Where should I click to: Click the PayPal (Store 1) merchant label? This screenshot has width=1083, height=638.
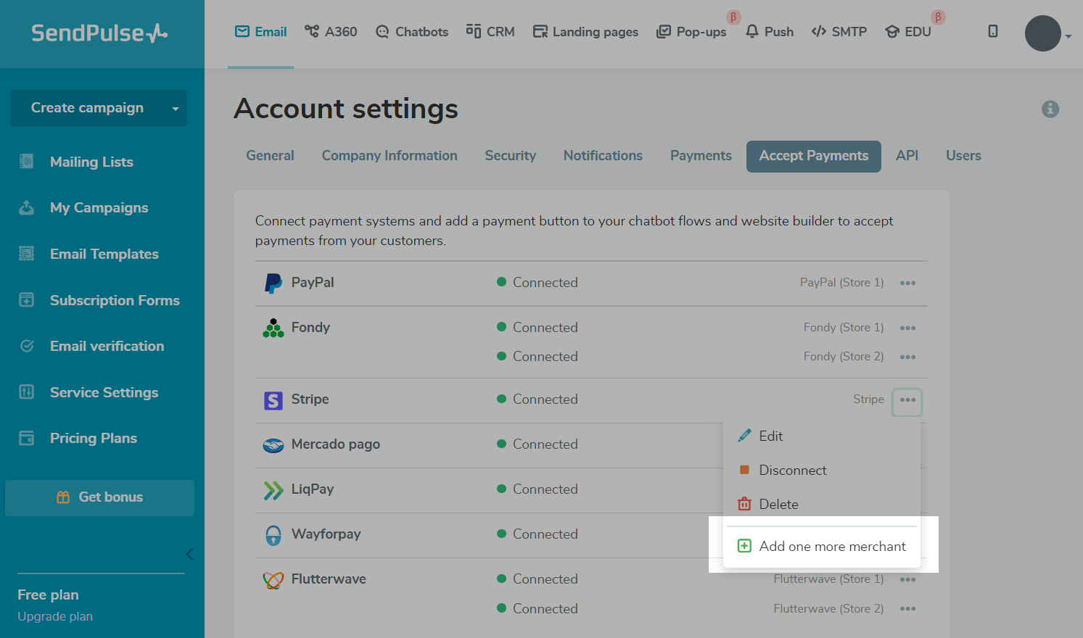point(841,283)
